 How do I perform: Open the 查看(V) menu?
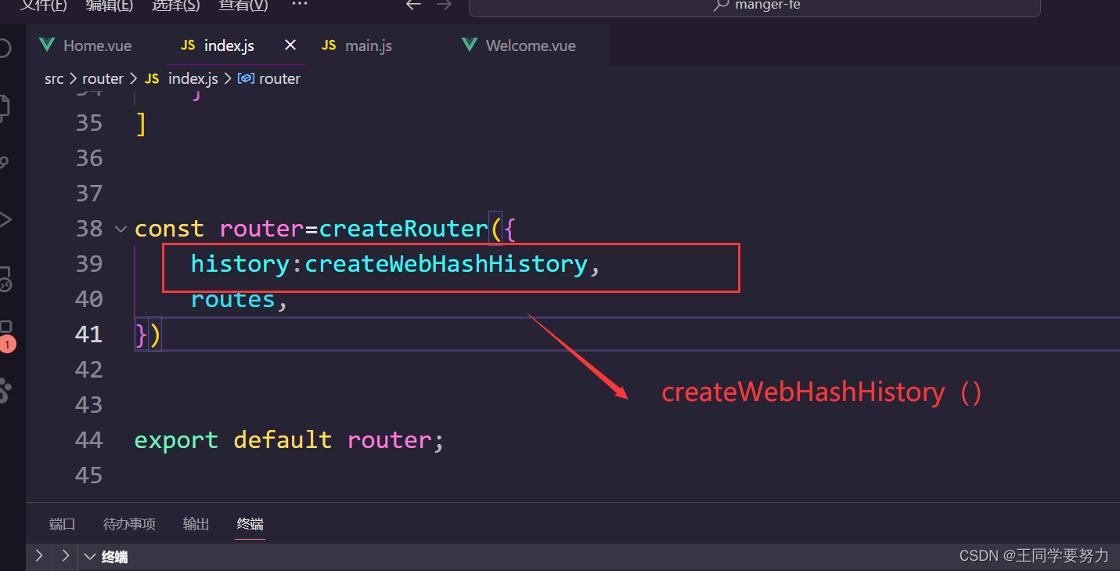pos(243,5)
